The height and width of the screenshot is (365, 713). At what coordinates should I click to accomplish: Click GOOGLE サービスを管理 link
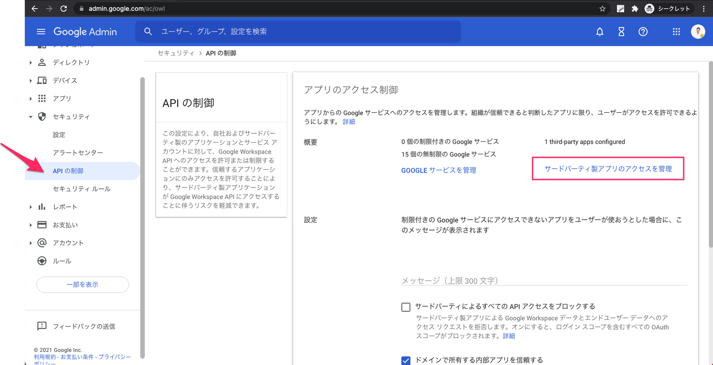pos(439,171)
